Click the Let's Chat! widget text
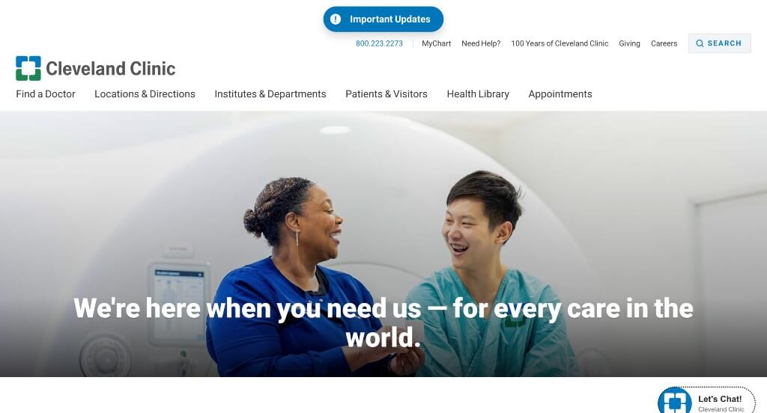This screenshot has width=767, height=413. click(720, 399)
